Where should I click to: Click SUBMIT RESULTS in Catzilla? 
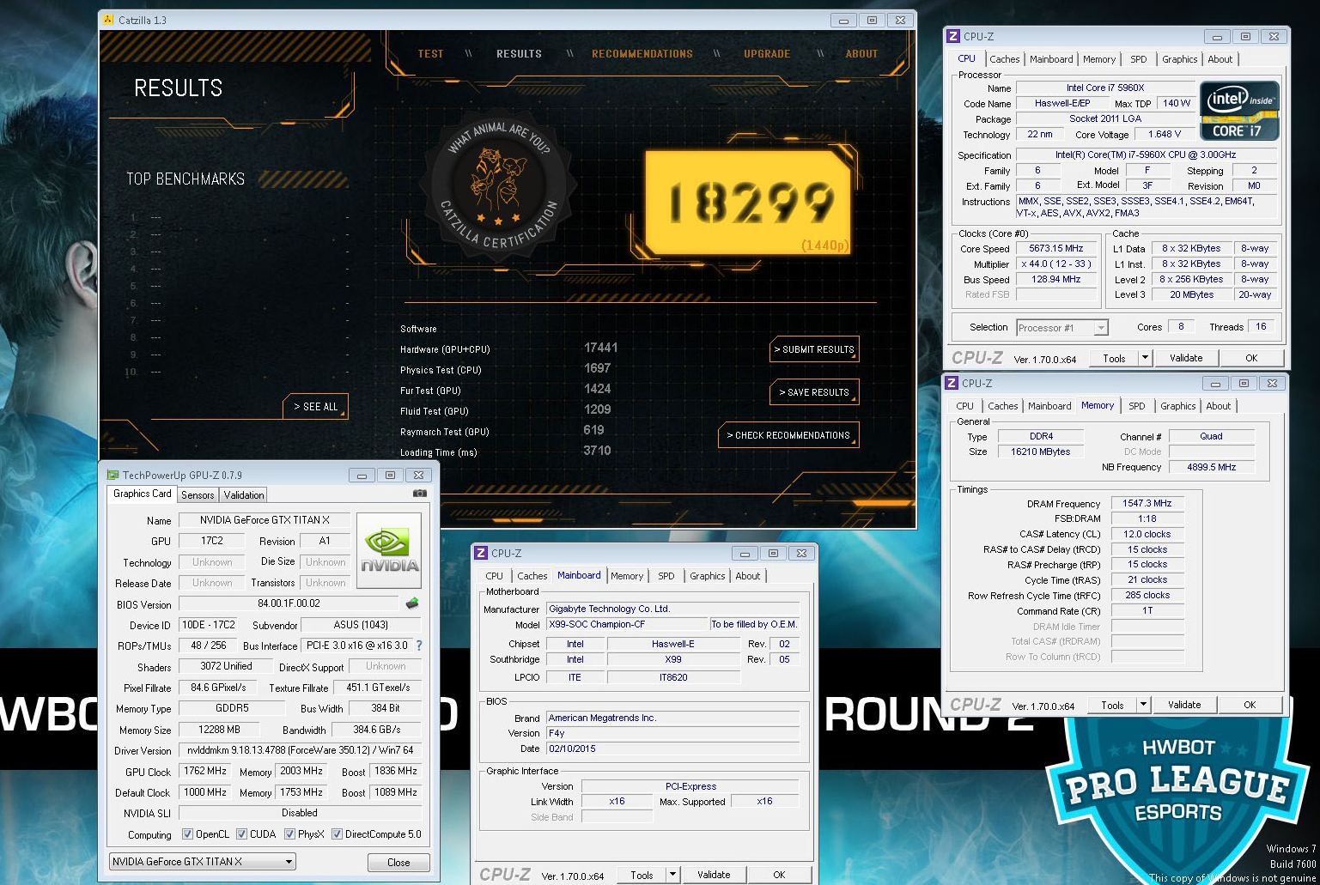(x=814, y=349)
